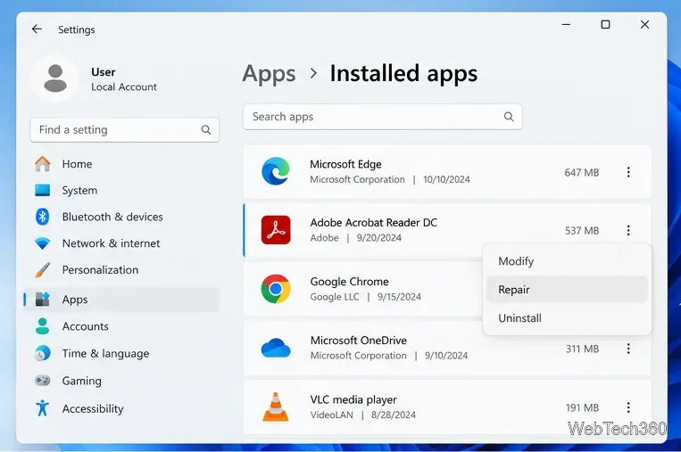Click the VLC media player cone icon
Image resolution: width=681 pixels, height=452 pixels.
tap(276, 407)
